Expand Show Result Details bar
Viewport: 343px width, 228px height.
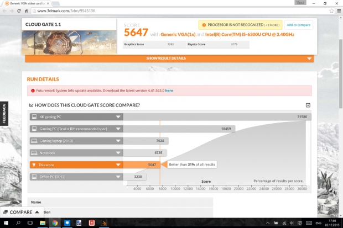coord(169,59)
